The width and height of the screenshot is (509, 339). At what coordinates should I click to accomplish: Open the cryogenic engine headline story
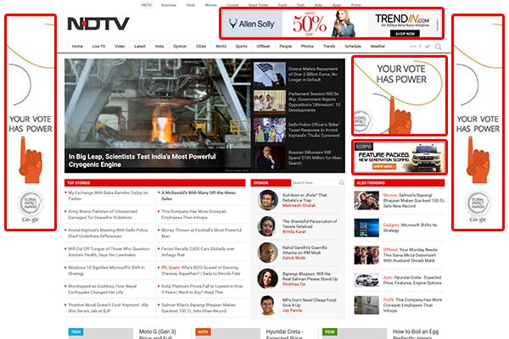pyautogui.click(x=143, y=160)
